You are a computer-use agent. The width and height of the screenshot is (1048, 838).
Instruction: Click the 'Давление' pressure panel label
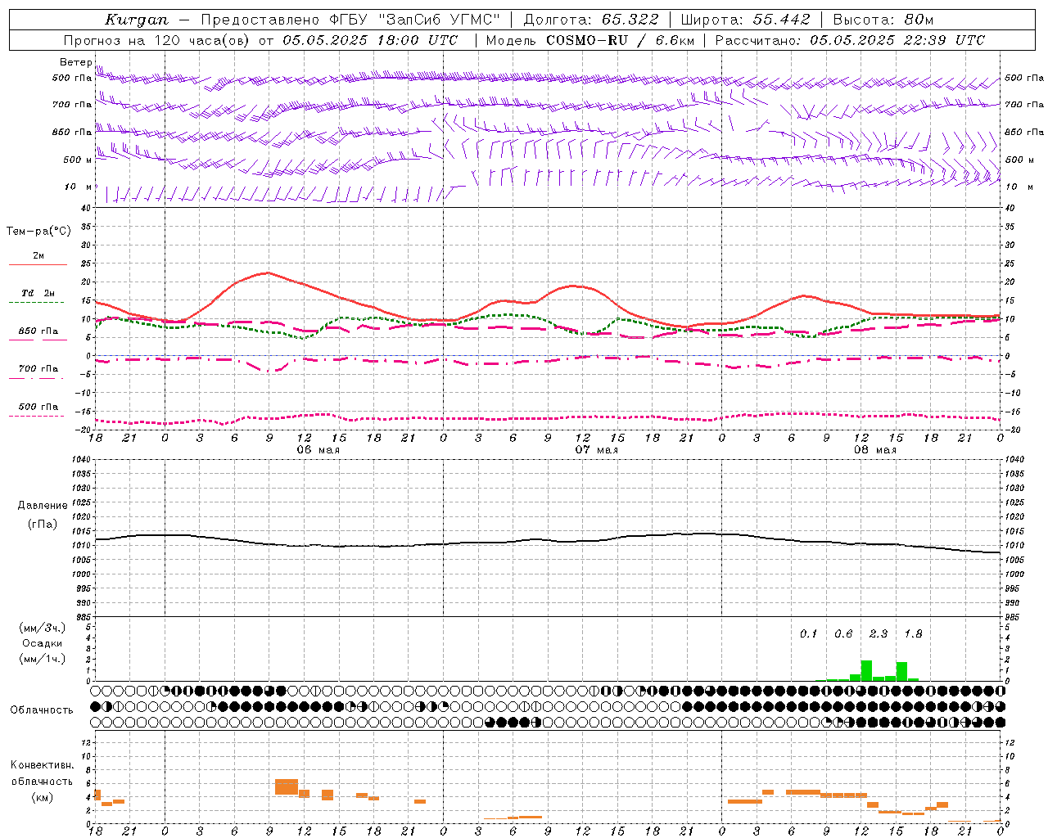(43, 506)
